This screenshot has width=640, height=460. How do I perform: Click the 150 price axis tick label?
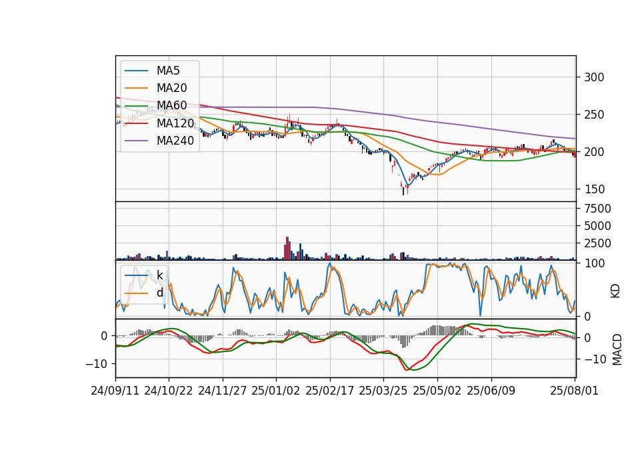[594, 189]
